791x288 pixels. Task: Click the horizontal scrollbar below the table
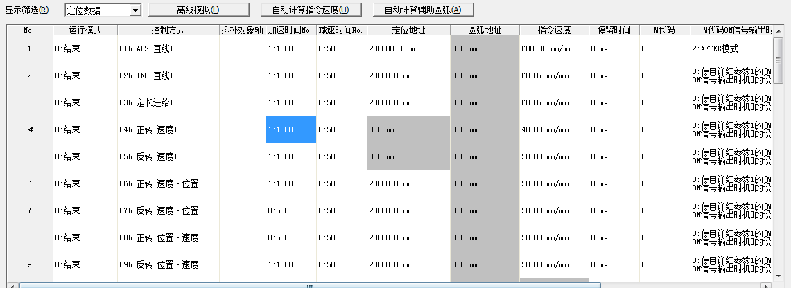click(309, 285)
